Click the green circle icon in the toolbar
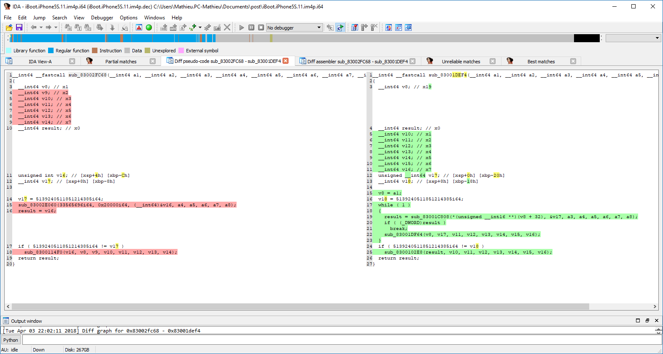 click(149, 27)
